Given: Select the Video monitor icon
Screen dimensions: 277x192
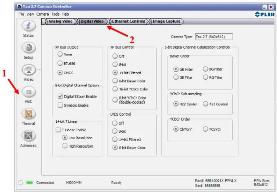Looking at the screenshot, I should [x=28, y=70].
